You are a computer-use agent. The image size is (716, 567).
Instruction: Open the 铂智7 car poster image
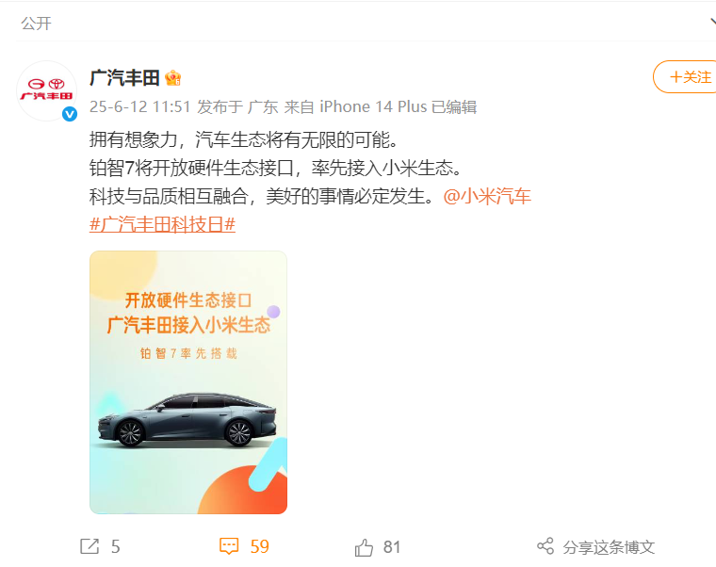click(188, 382)
